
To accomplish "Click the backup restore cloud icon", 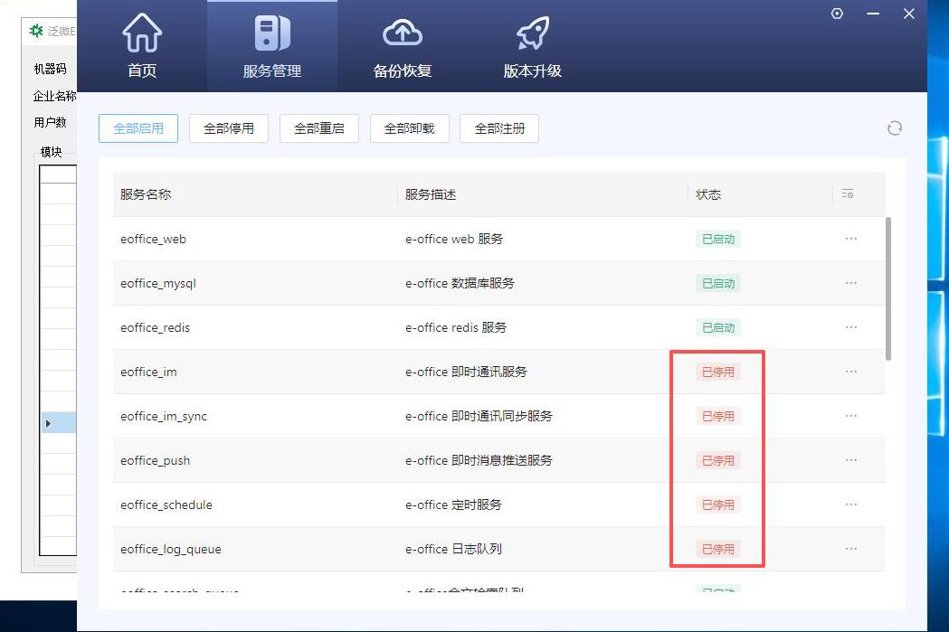I will pyautogui.click(x=403, y=33).
